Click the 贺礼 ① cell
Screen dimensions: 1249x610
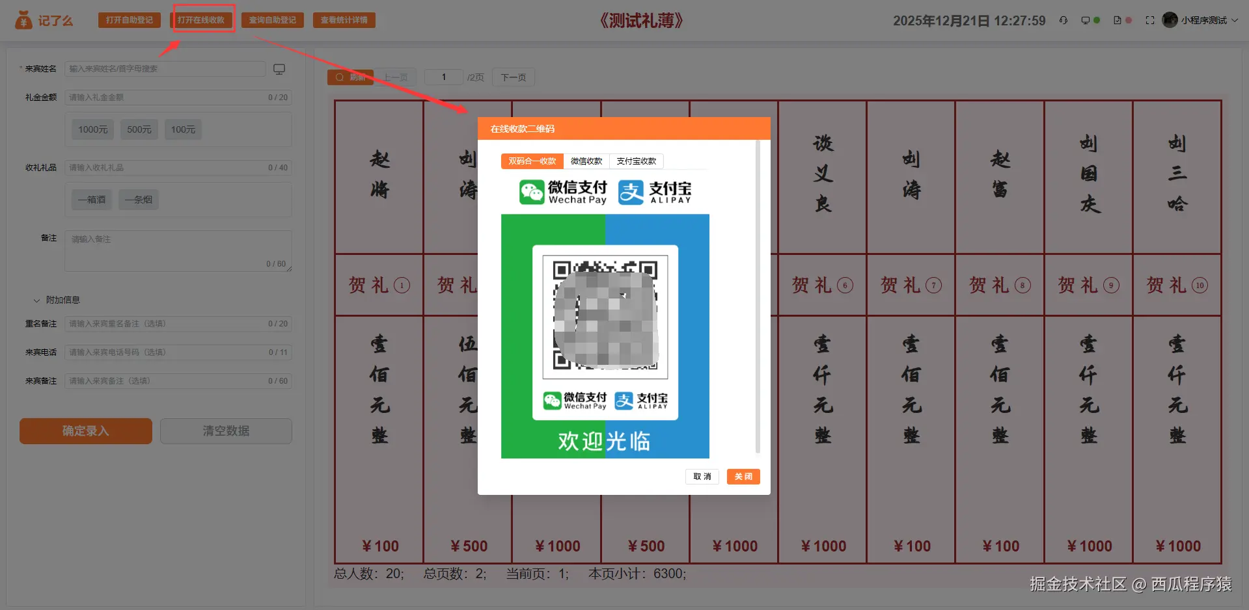tap(379, 285)
